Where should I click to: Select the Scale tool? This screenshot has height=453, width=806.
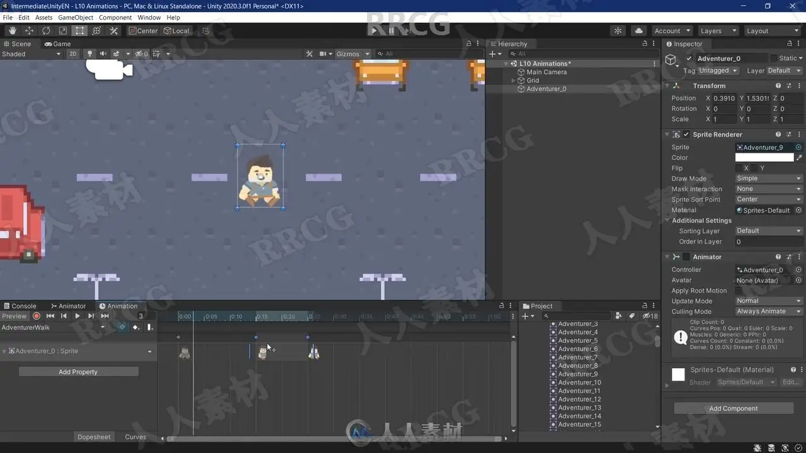tap(63, 30)
